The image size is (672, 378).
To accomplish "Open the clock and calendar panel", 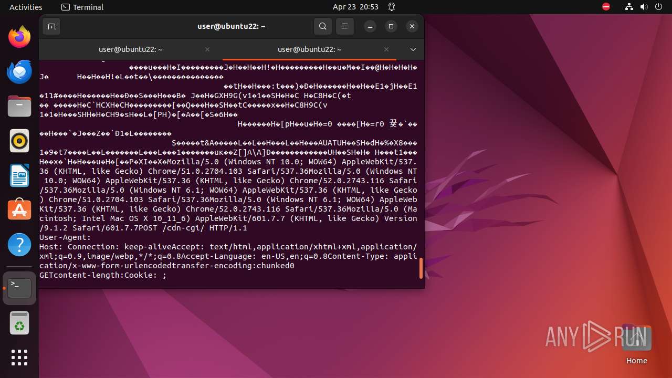I will point(355,7).
